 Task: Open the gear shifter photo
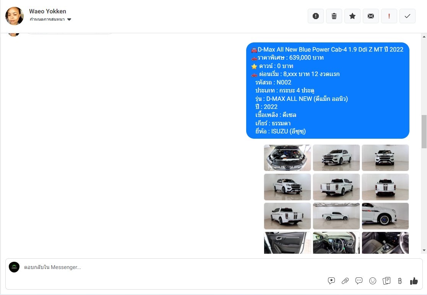tap(385, 243)
